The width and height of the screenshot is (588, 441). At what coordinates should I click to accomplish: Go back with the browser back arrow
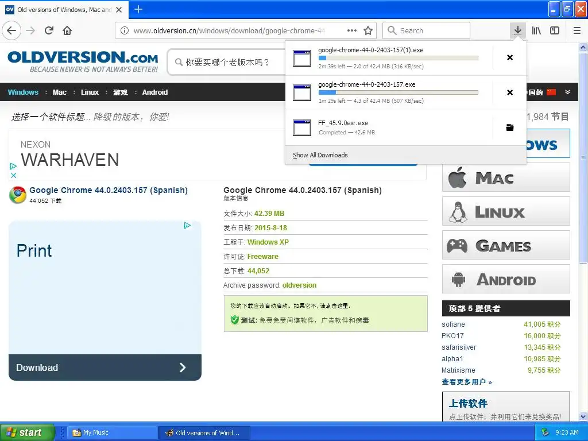click(11, 30)
